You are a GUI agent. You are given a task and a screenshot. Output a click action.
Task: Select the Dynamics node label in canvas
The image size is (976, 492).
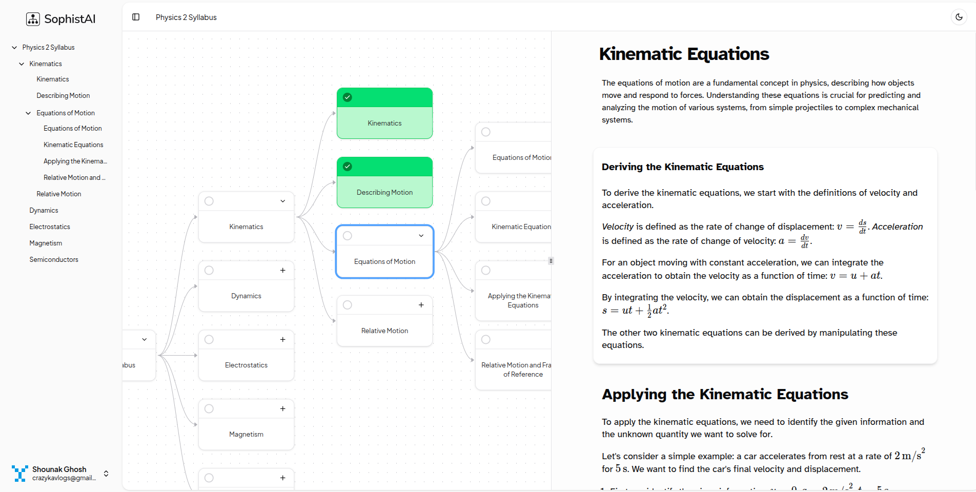pyautogui.click(x=246, y=296)
